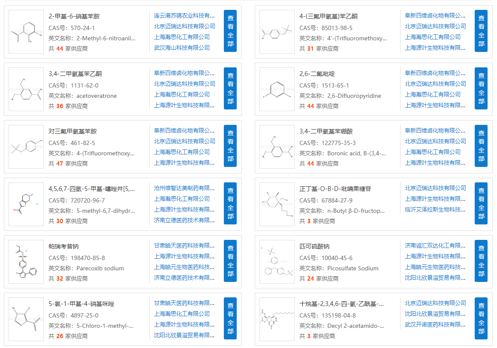This screenshot has width=497, height=348.
Task: View all suppliers for 2,6-二氟吡啶
Action: pos(481,89)
